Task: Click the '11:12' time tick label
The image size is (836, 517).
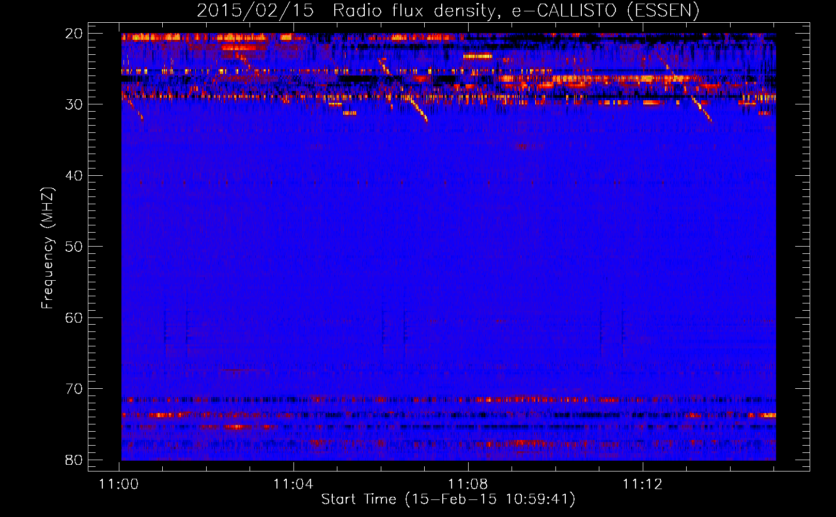Action: click(643, 484)
